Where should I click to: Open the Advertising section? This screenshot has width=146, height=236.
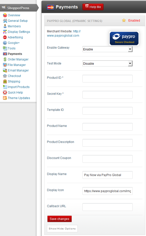(x=15, y=37)
